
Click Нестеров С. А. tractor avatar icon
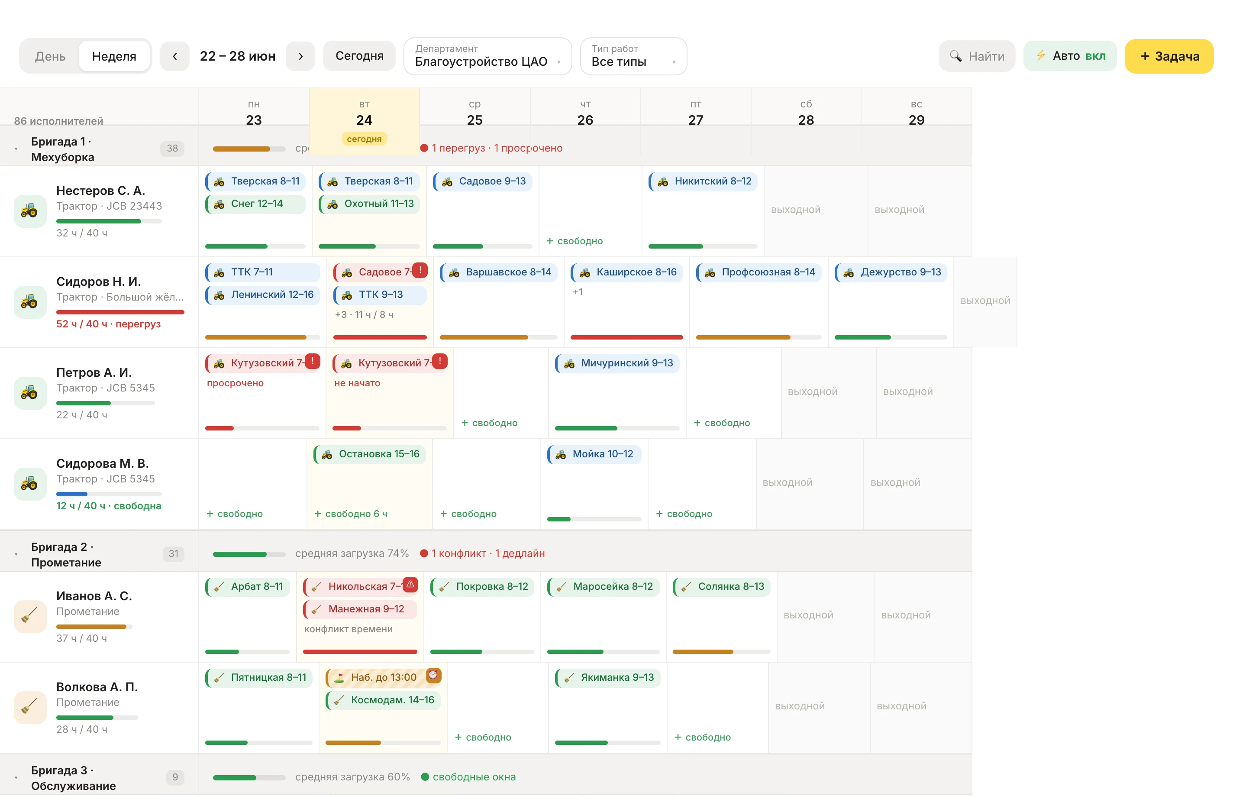tap(29, 211)
